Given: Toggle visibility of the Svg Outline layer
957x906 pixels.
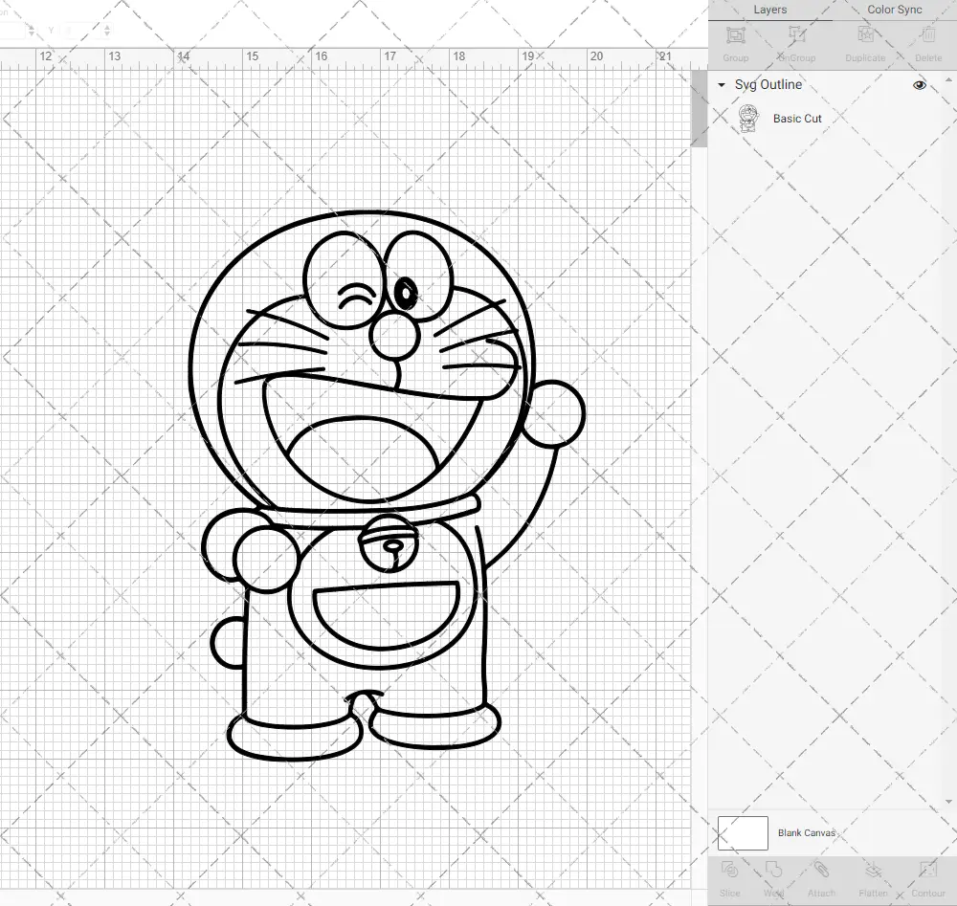Looking at the screenshot, I should [919, 84].
